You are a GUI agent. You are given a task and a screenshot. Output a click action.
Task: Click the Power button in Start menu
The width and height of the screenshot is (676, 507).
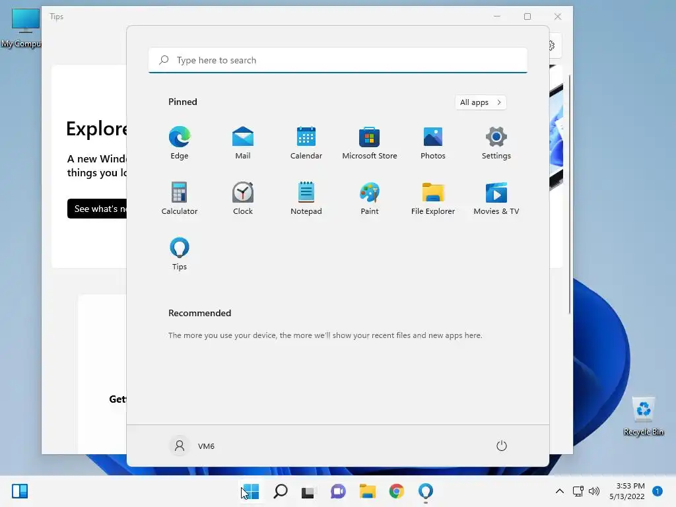pyautogui.click(x=502, y=446)
